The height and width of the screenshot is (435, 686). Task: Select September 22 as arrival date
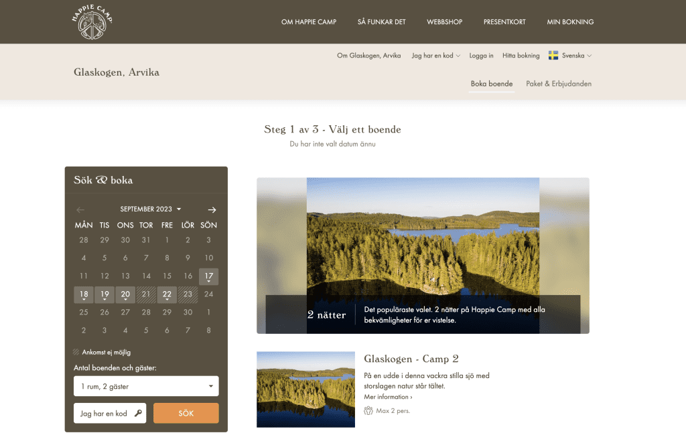[167, 294]
